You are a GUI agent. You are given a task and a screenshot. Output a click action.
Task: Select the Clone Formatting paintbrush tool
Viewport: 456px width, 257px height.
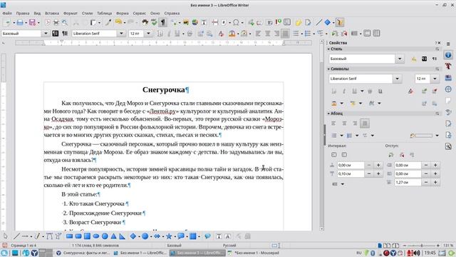tap(108, 22)
